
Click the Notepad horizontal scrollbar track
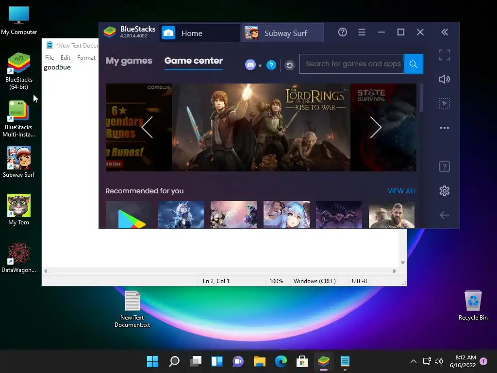220,271
